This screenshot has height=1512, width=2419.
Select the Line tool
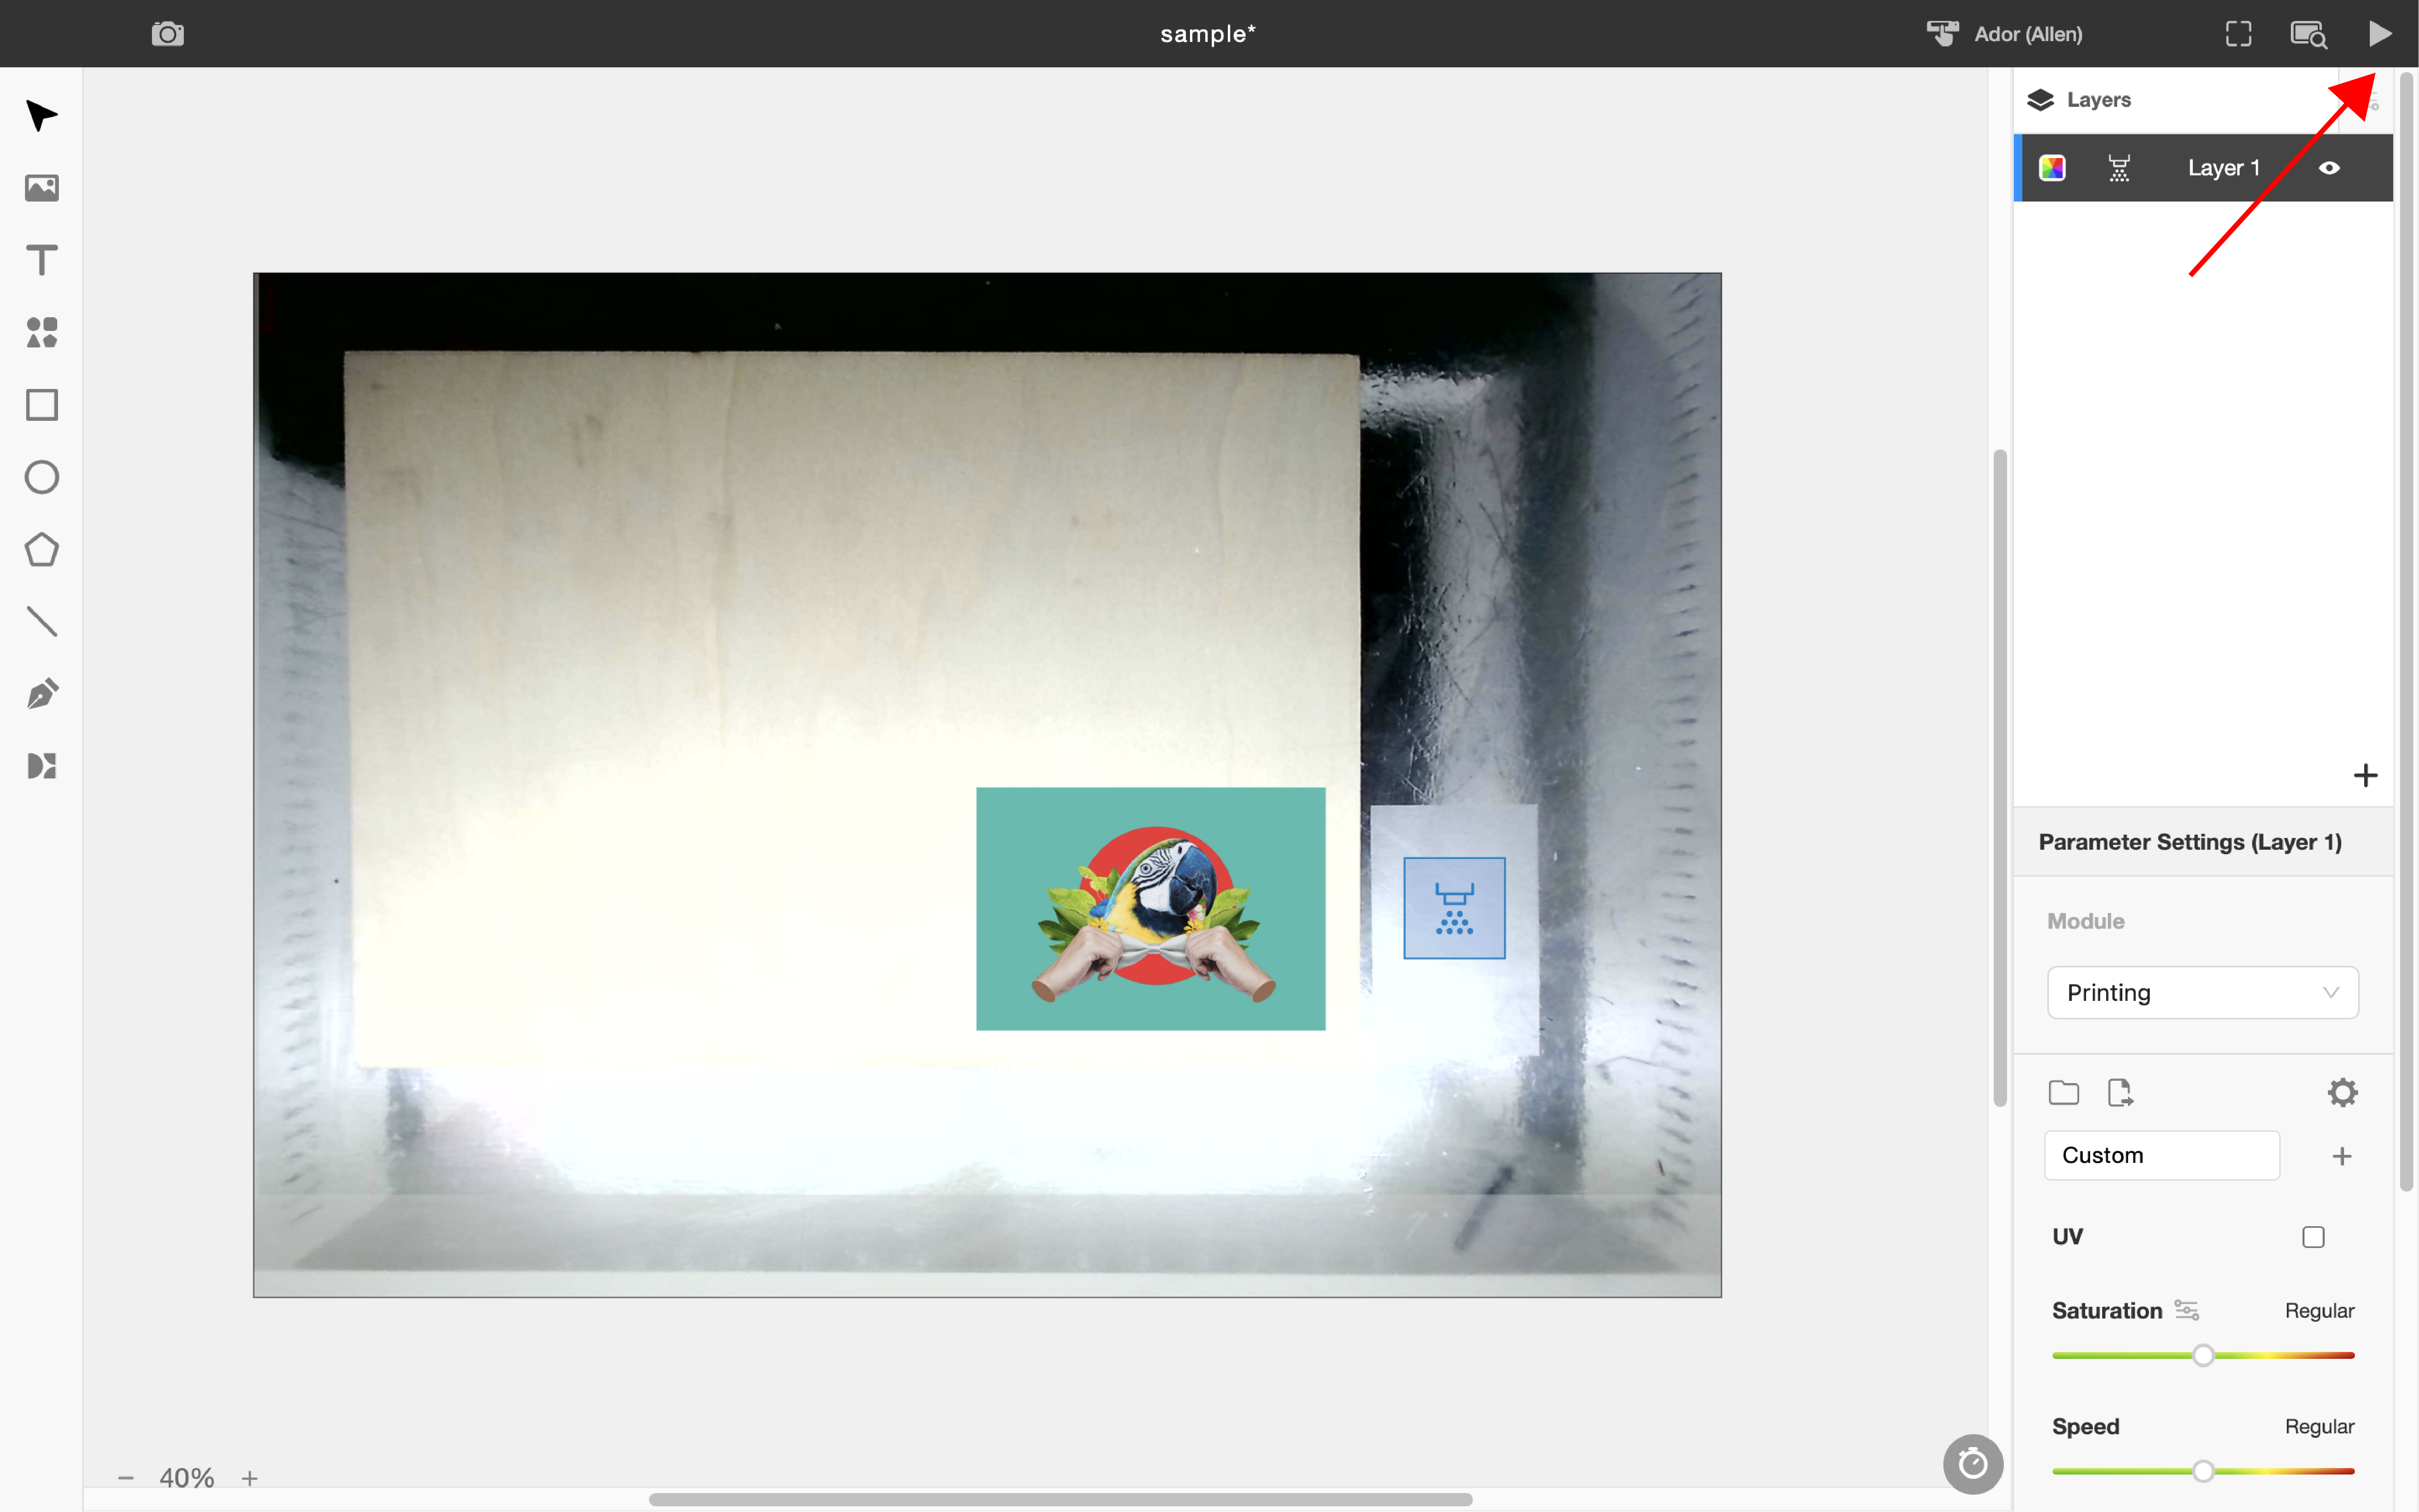click(41, 621)
